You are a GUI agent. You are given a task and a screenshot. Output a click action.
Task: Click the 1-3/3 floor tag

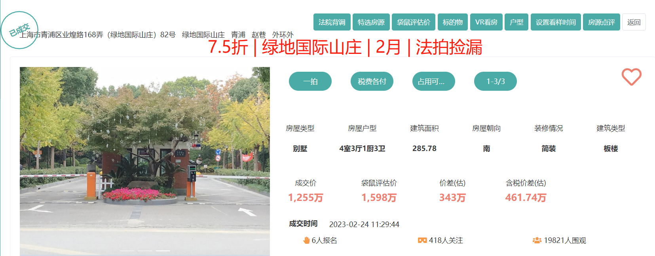pos(495,81)
